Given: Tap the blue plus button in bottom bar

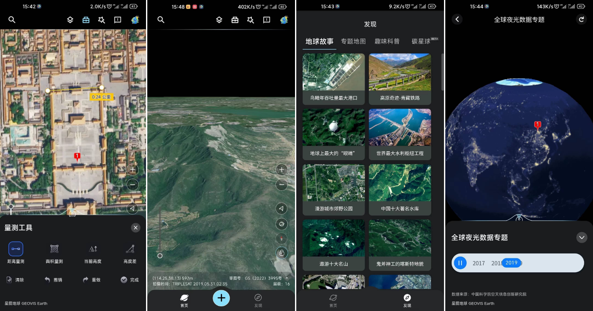Looking at the screenshot, I should pos(221,298).
